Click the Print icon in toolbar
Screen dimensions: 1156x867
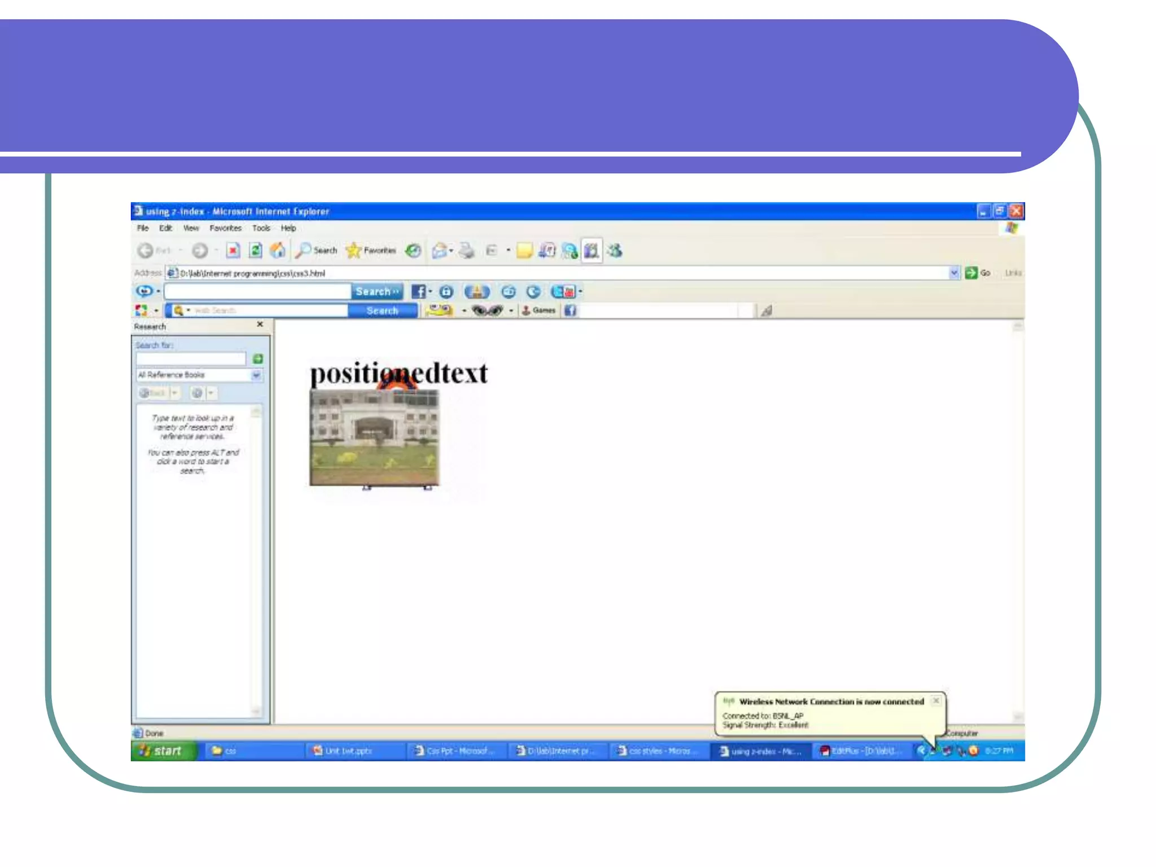pos(466,250)
